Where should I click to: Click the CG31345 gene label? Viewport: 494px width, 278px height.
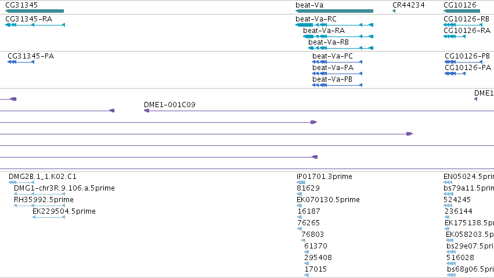[21, 5]
